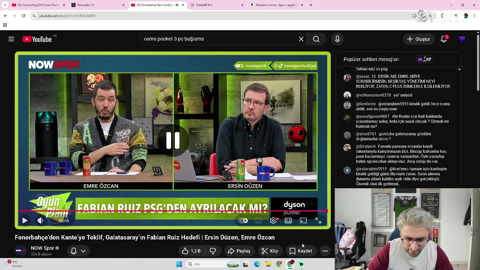Toggle autoplay switch in player
This screenshot has height=270, width=480.
pyautogui.click(x=244, y=220)
